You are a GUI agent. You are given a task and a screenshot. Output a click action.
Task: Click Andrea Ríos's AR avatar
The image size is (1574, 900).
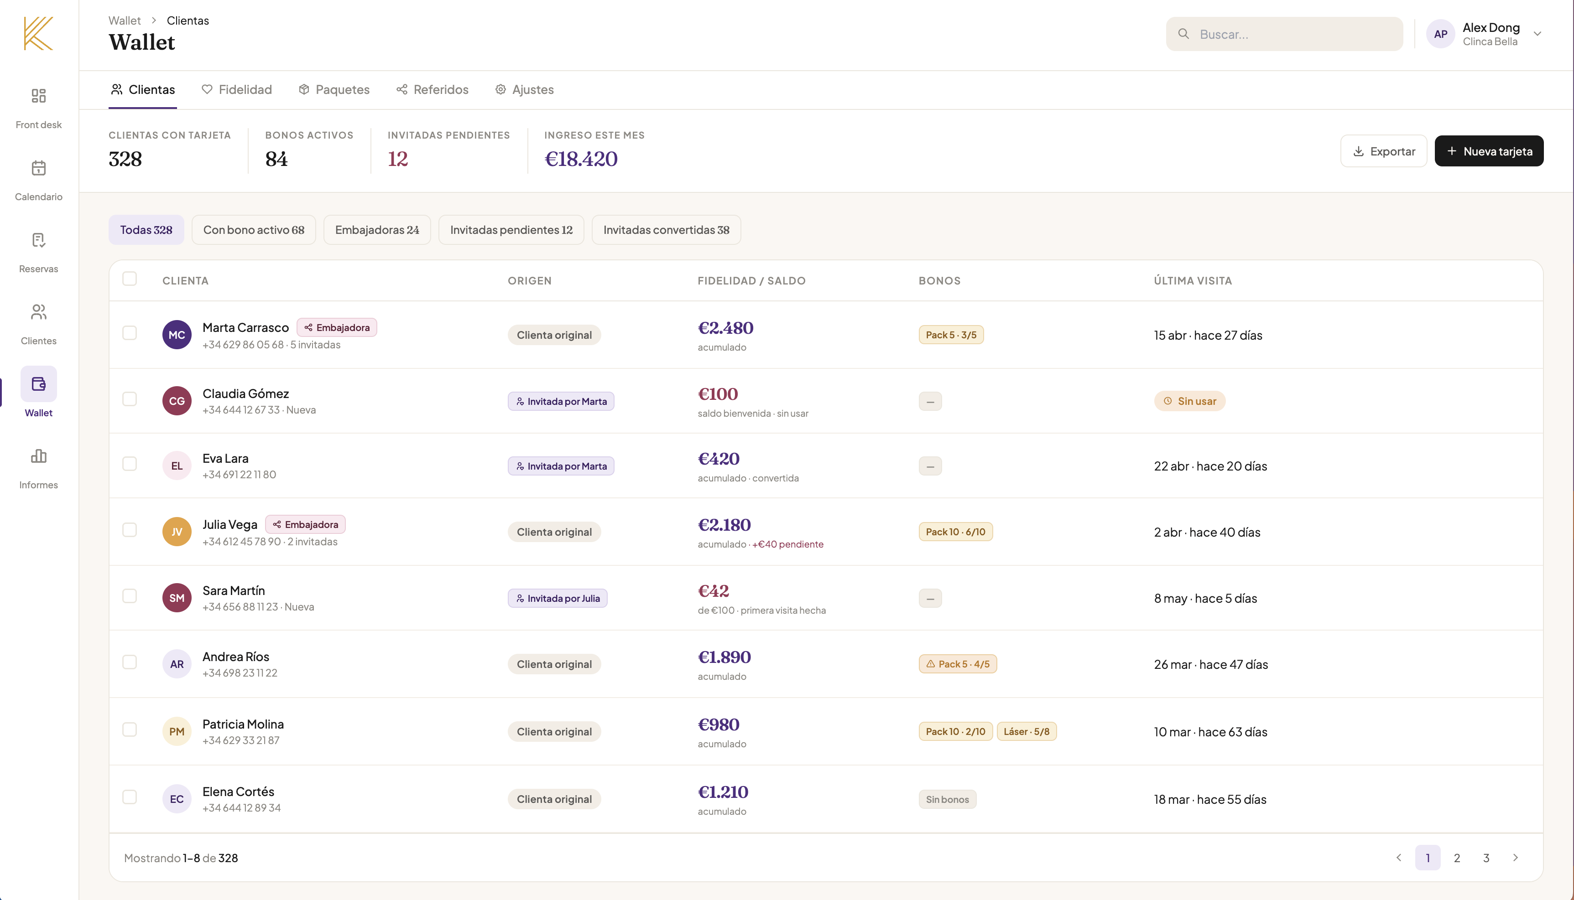tap(177, 664)
